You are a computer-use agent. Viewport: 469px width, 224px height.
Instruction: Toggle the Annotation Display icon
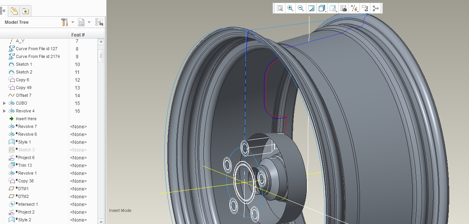tap(365, 8)
